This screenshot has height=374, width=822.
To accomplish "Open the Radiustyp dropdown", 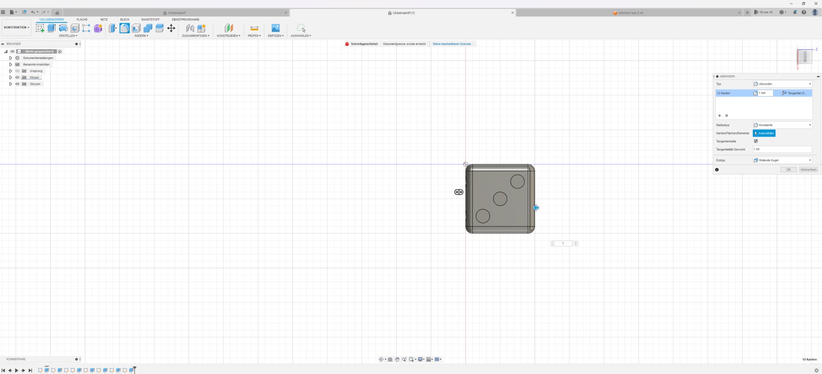I will (782, 125).
